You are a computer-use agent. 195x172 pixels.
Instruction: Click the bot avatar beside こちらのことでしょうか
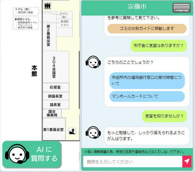(93, 62)
